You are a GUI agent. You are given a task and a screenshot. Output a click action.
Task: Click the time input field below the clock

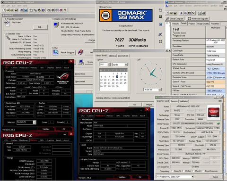tap(151, 90)
